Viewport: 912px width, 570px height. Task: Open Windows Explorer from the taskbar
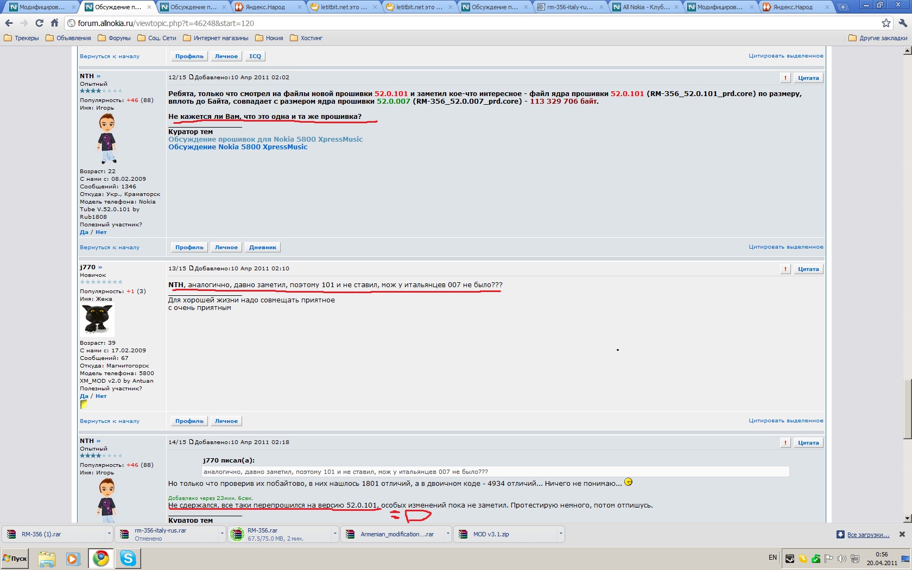[47, 559]
